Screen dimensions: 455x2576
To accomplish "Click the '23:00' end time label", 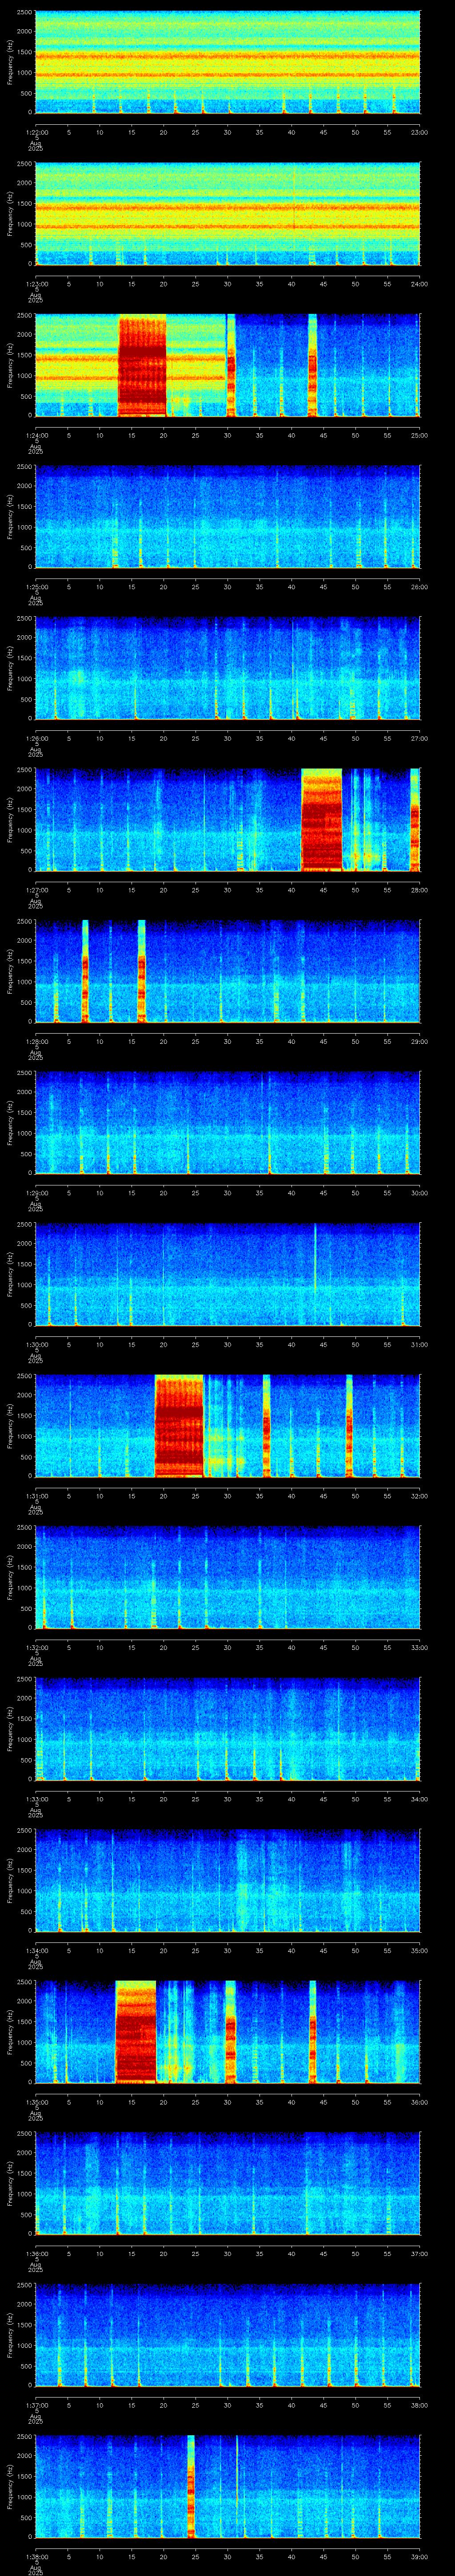I will click(419, 132).
